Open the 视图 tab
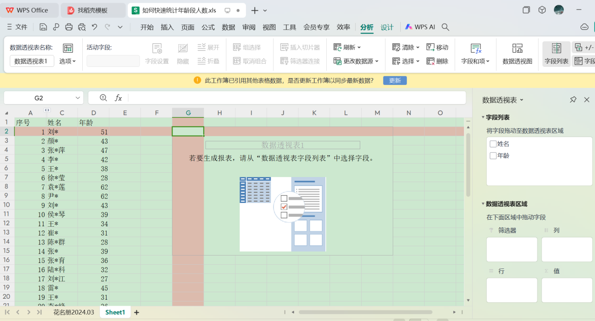 click(x=269, y=27)
